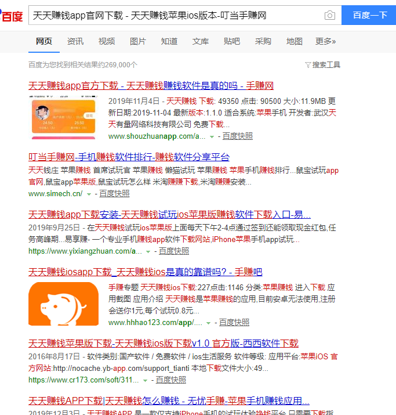
Task: Open result 天天赚钱app下载安装 易享赚
Action: pos(169,214)
